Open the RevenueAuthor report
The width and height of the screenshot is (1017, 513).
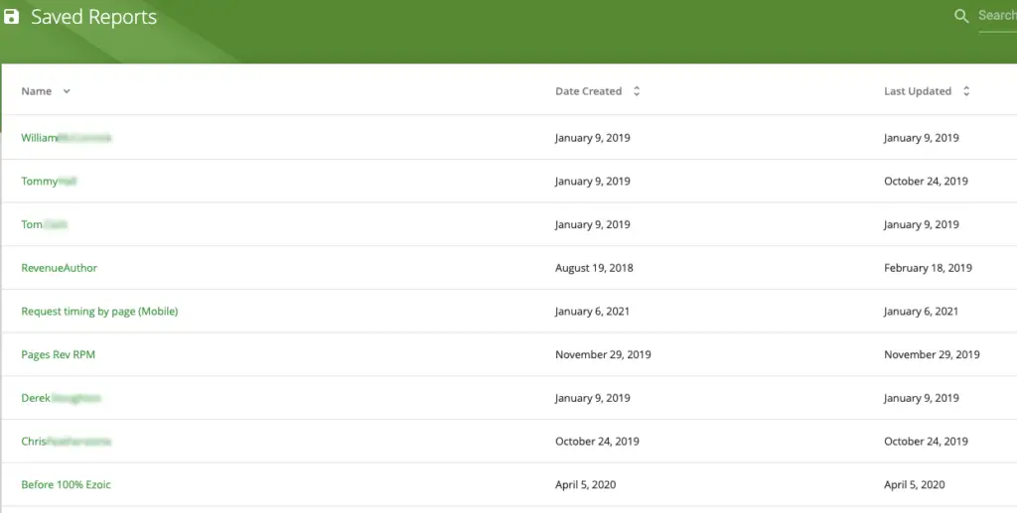59,268
